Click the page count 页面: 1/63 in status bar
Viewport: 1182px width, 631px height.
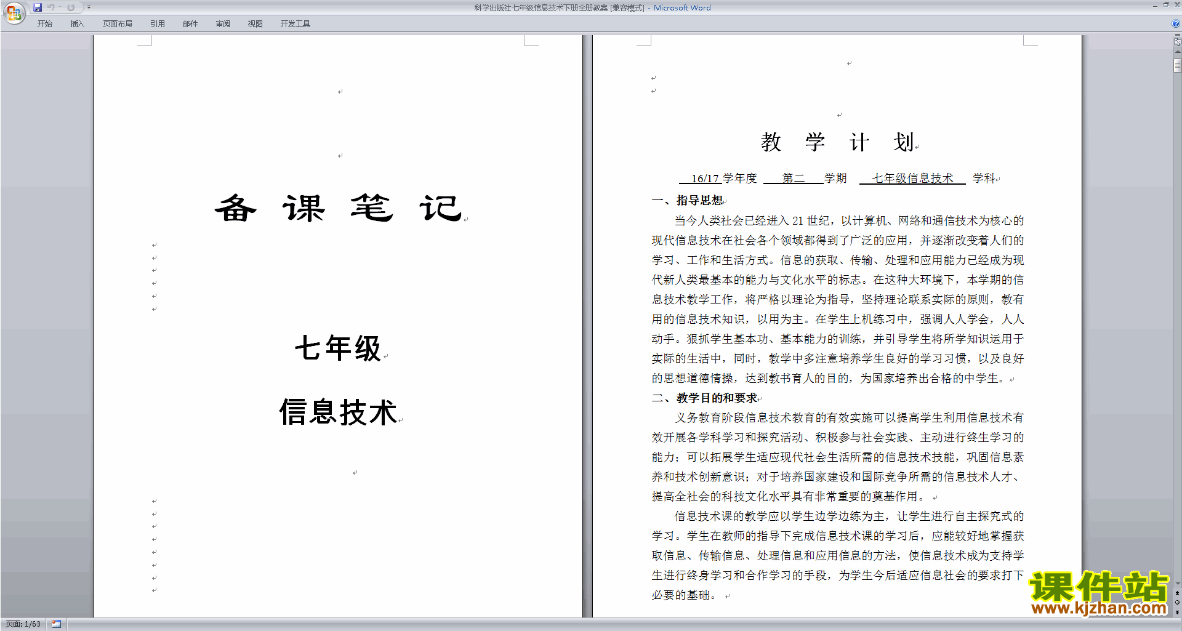point(23,624)
